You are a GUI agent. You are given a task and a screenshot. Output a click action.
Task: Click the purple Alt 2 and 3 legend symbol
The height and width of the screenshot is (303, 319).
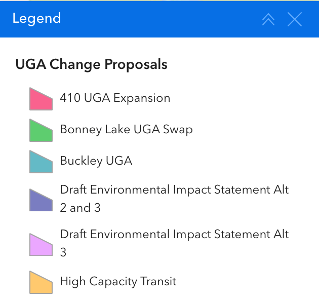click(41, 200)
